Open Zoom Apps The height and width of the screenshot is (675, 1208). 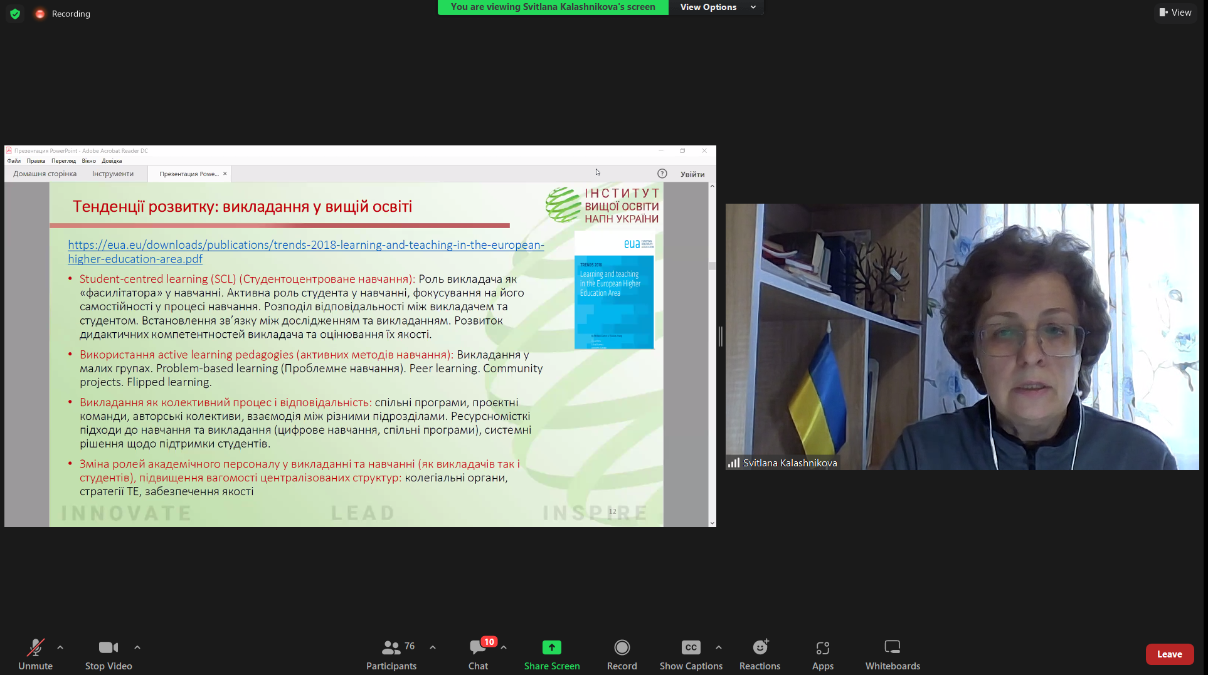pos(822,654)
